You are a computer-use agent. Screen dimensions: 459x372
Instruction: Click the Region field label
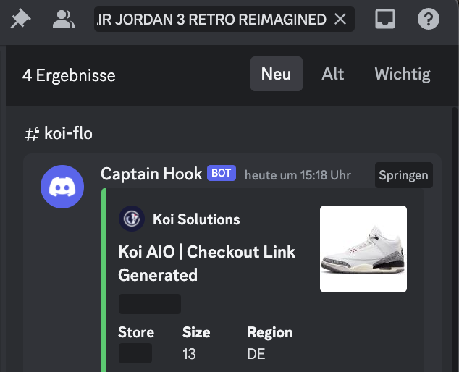coord(269,332)
